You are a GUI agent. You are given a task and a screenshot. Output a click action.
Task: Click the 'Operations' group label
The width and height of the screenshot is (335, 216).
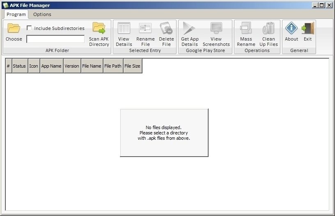257,50
